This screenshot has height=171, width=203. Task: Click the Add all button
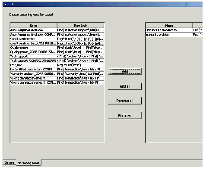(x=125, y=86)
